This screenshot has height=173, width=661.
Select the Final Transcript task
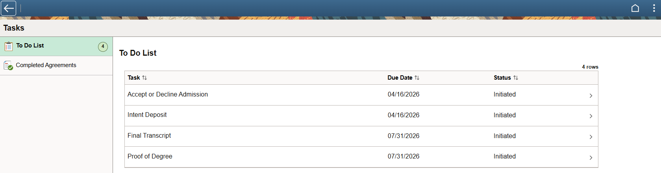point(149,136)
